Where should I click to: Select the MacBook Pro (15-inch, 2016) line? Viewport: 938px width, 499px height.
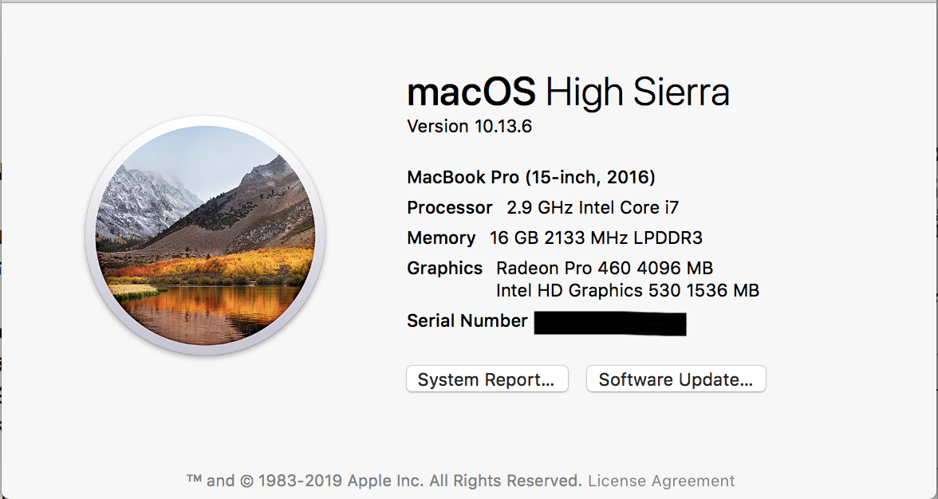click(531, 177)
